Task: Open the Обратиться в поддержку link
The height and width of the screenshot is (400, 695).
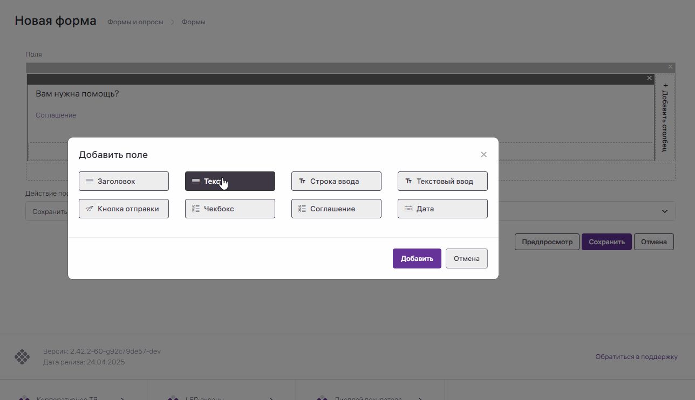Action: point(636,357)
